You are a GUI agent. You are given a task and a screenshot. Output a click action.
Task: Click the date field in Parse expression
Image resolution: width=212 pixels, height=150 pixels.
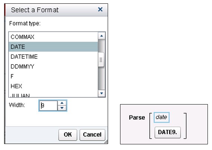coord(161,117)
